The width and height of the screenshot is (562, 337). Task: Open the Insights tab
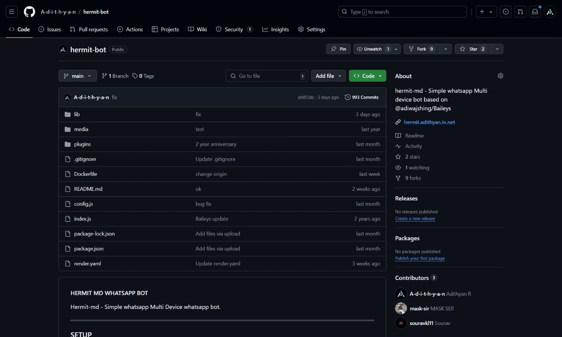pyautogui.click(x=275, y=29)
